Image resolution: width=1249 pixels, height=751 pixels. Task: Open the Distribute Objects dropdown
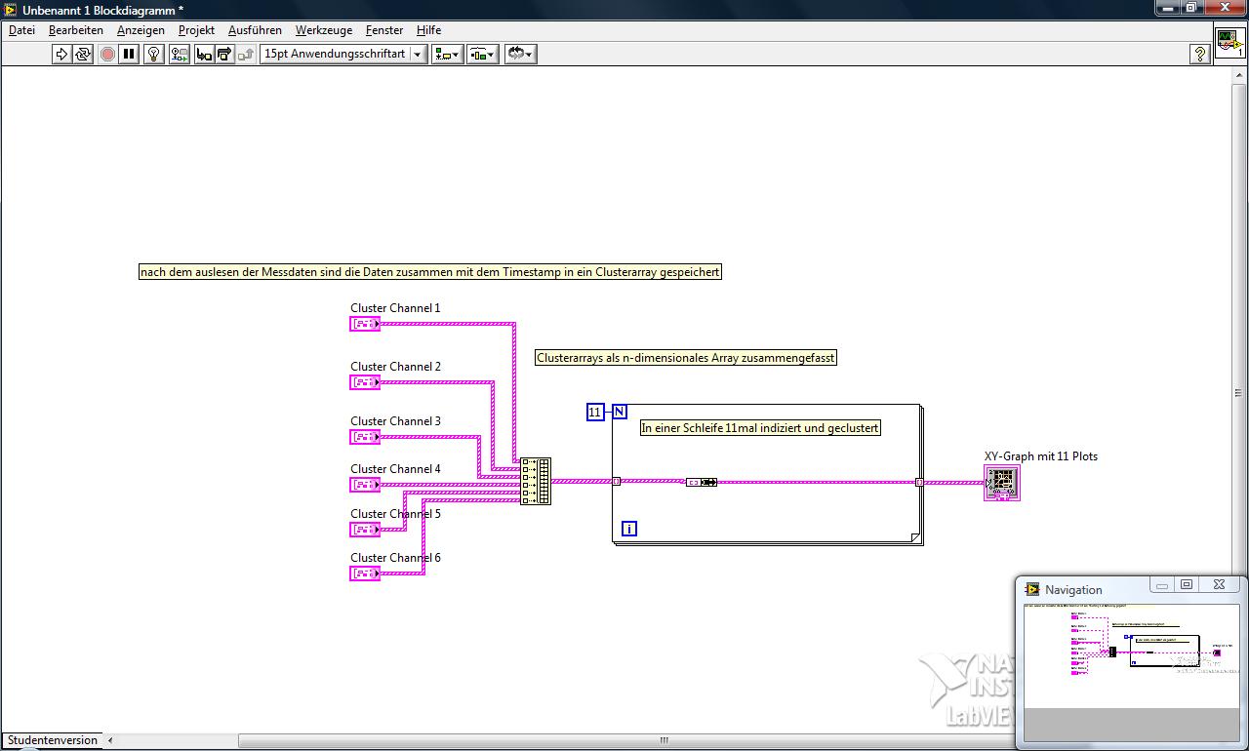click(483, 55)
